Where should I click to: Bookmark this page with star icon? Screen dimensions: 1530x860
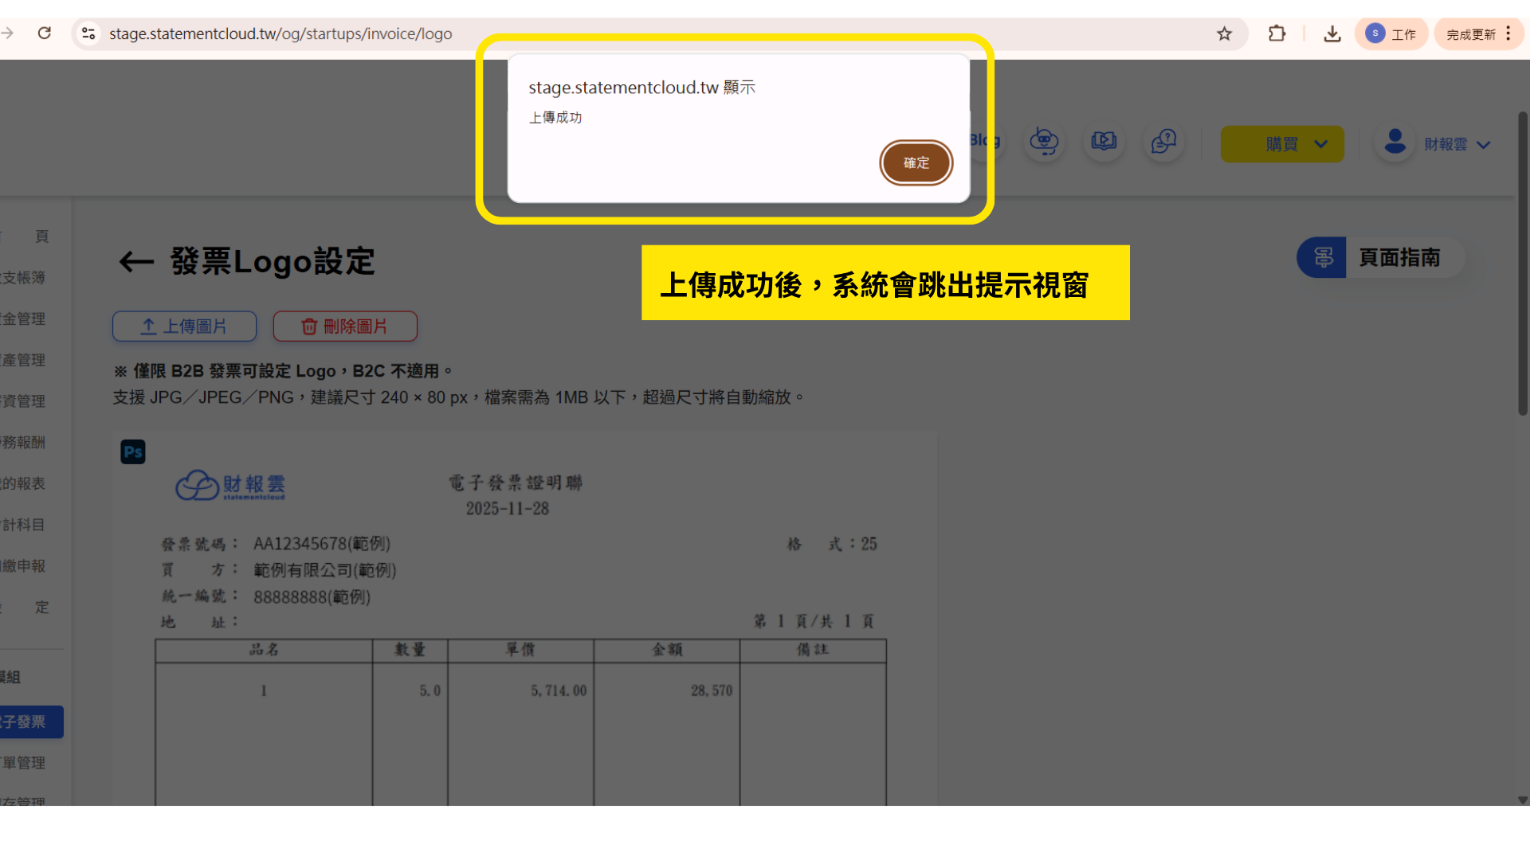click(x=1224, y=33)
